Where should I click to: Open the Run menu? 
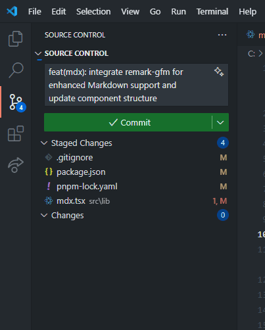tap(178, 11)
